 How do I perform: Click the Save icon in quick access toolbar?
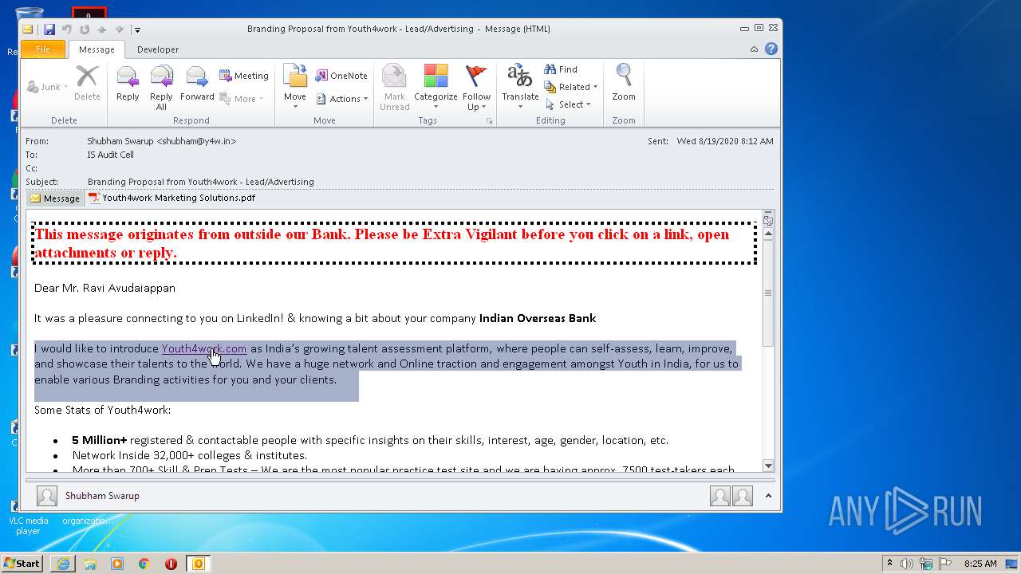[49, 29]
